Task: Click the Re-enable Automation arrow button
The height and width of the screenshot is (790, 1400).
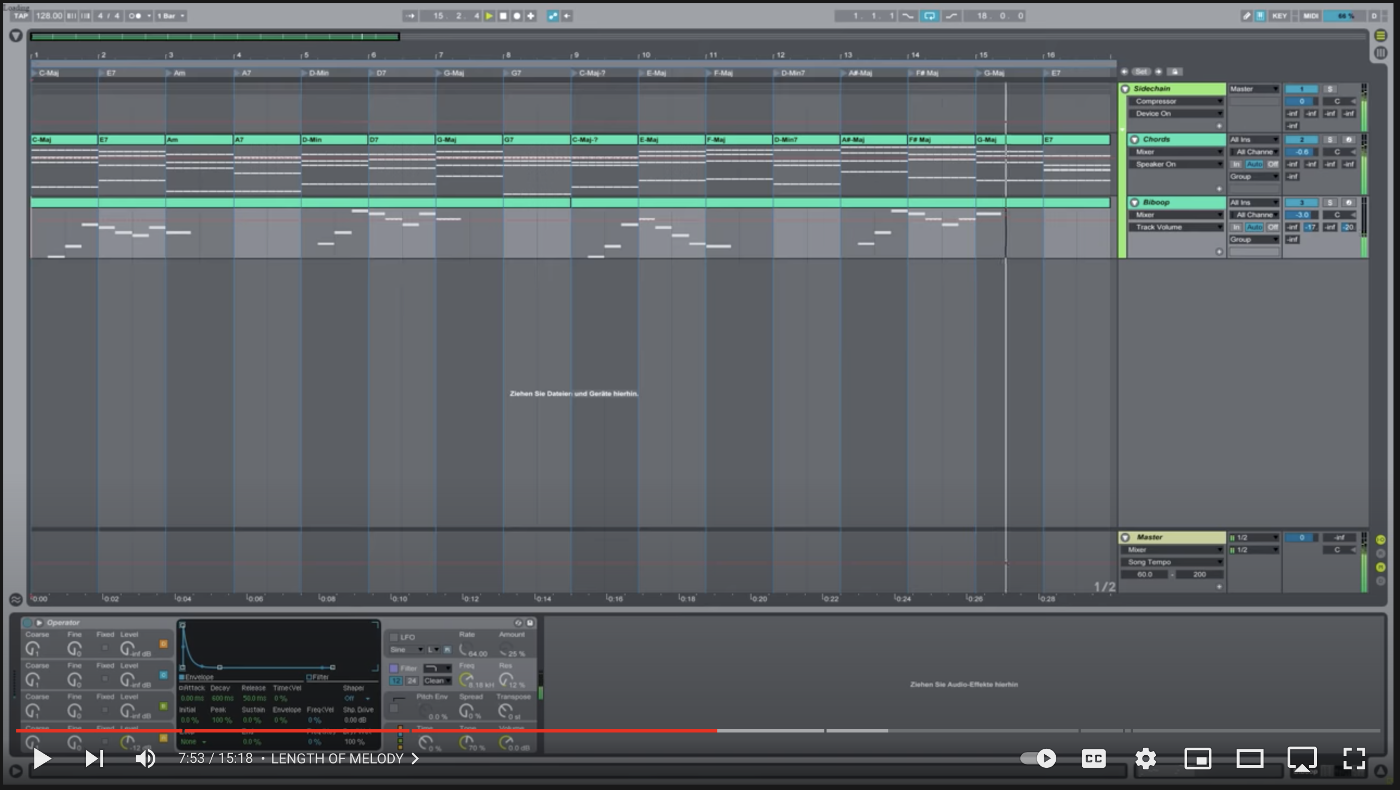Action: tap(567, 16)
